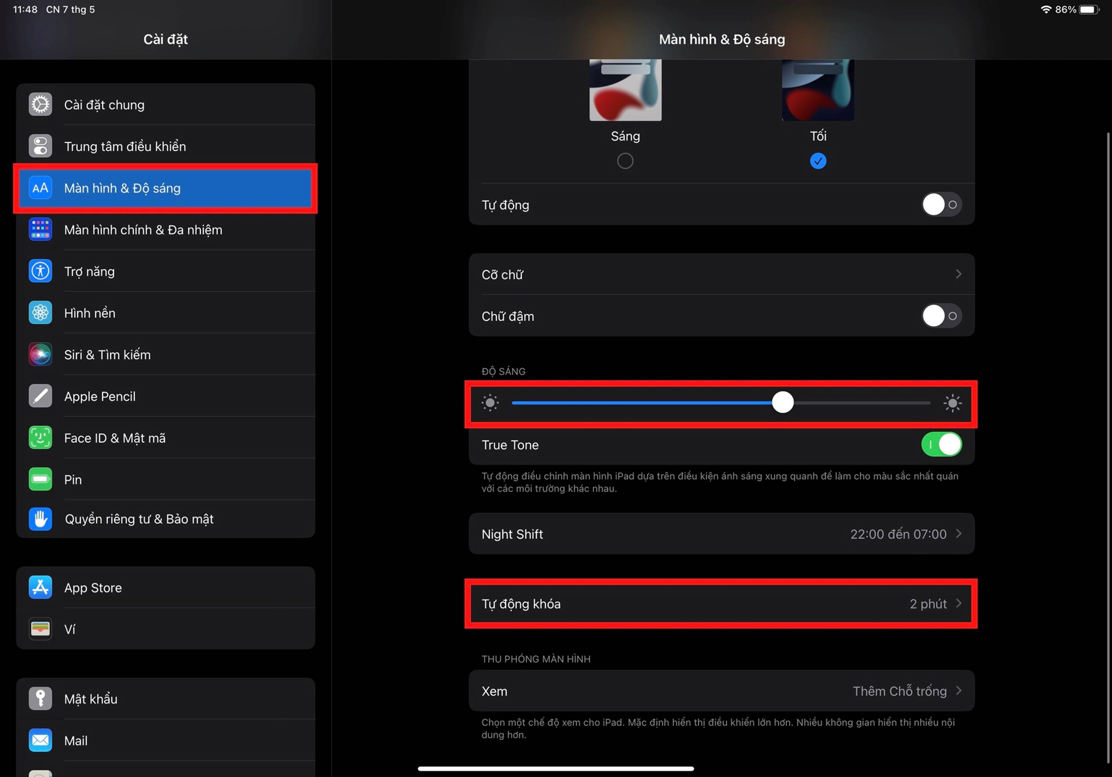Tap the Cài đặt chung gear icon
Viewport: 1112px width, 777px height.
click(40, 104)
